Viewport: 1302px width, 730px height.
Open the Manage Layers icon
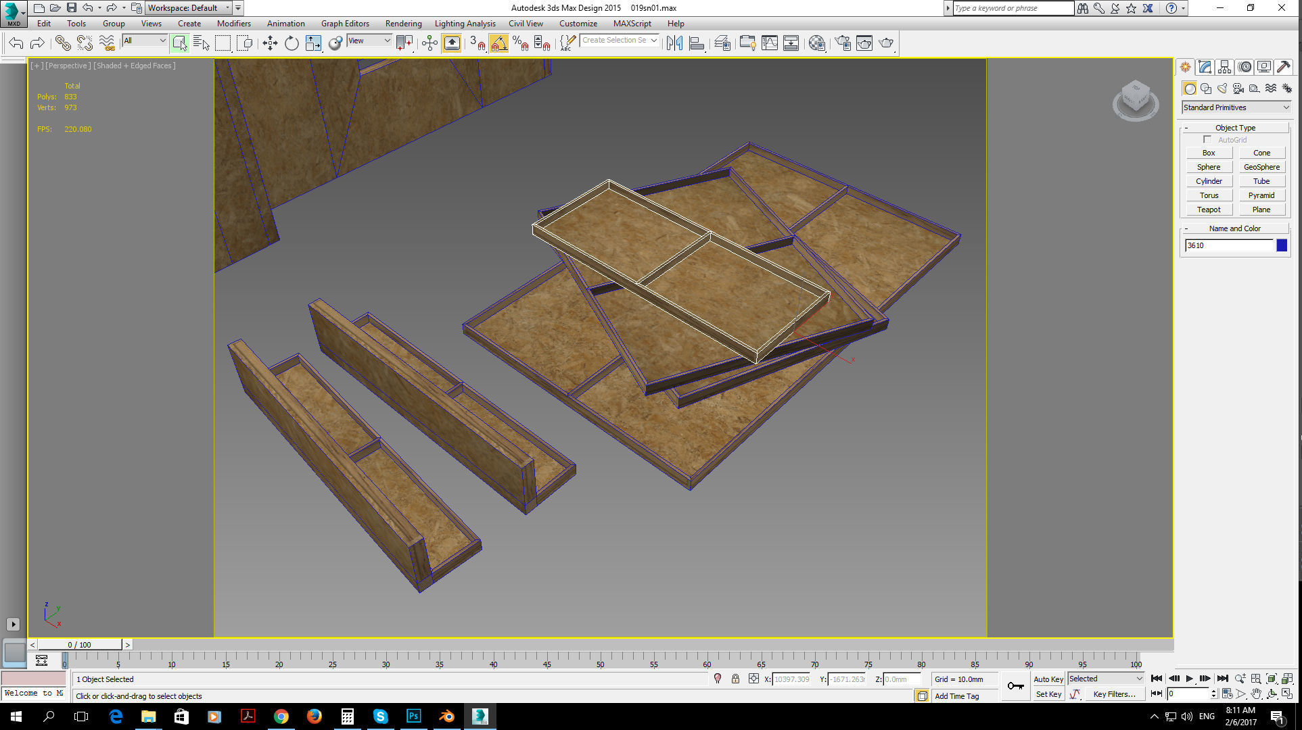coord(722,43)
